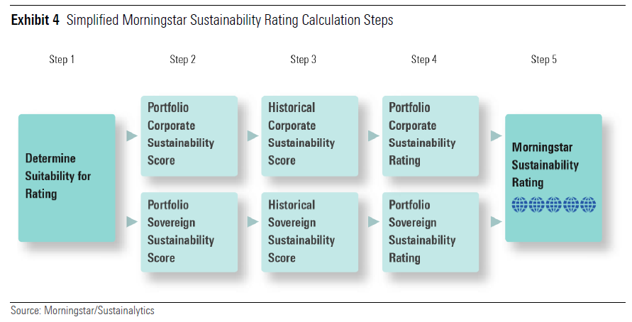Click the Step 3 label
Screen dimensions: 632x322
click(x=304, y=60)
